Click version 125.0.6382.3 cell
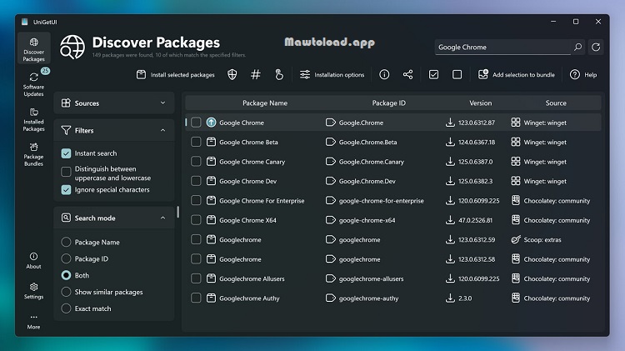625x351 pixels. [475, 181]
